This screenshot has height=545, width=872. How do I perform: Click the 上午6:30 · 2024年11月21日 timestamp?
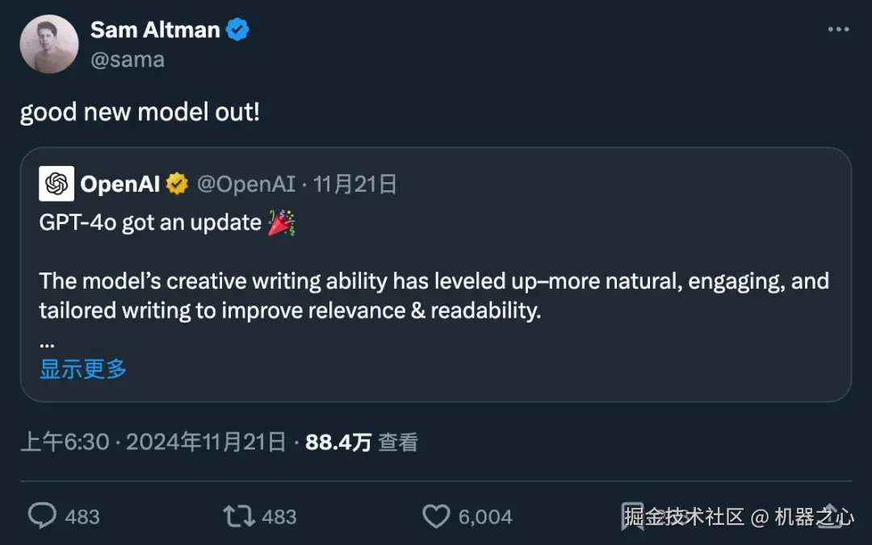coord(153,442)
